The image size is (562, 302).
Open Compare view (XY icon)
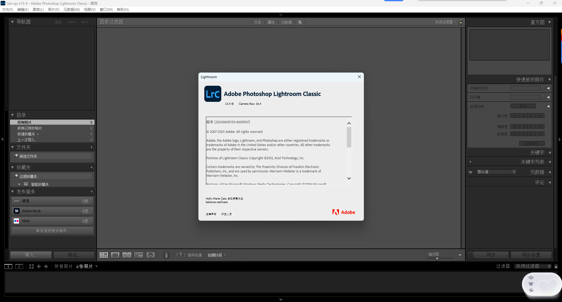[x=127, y=255]
